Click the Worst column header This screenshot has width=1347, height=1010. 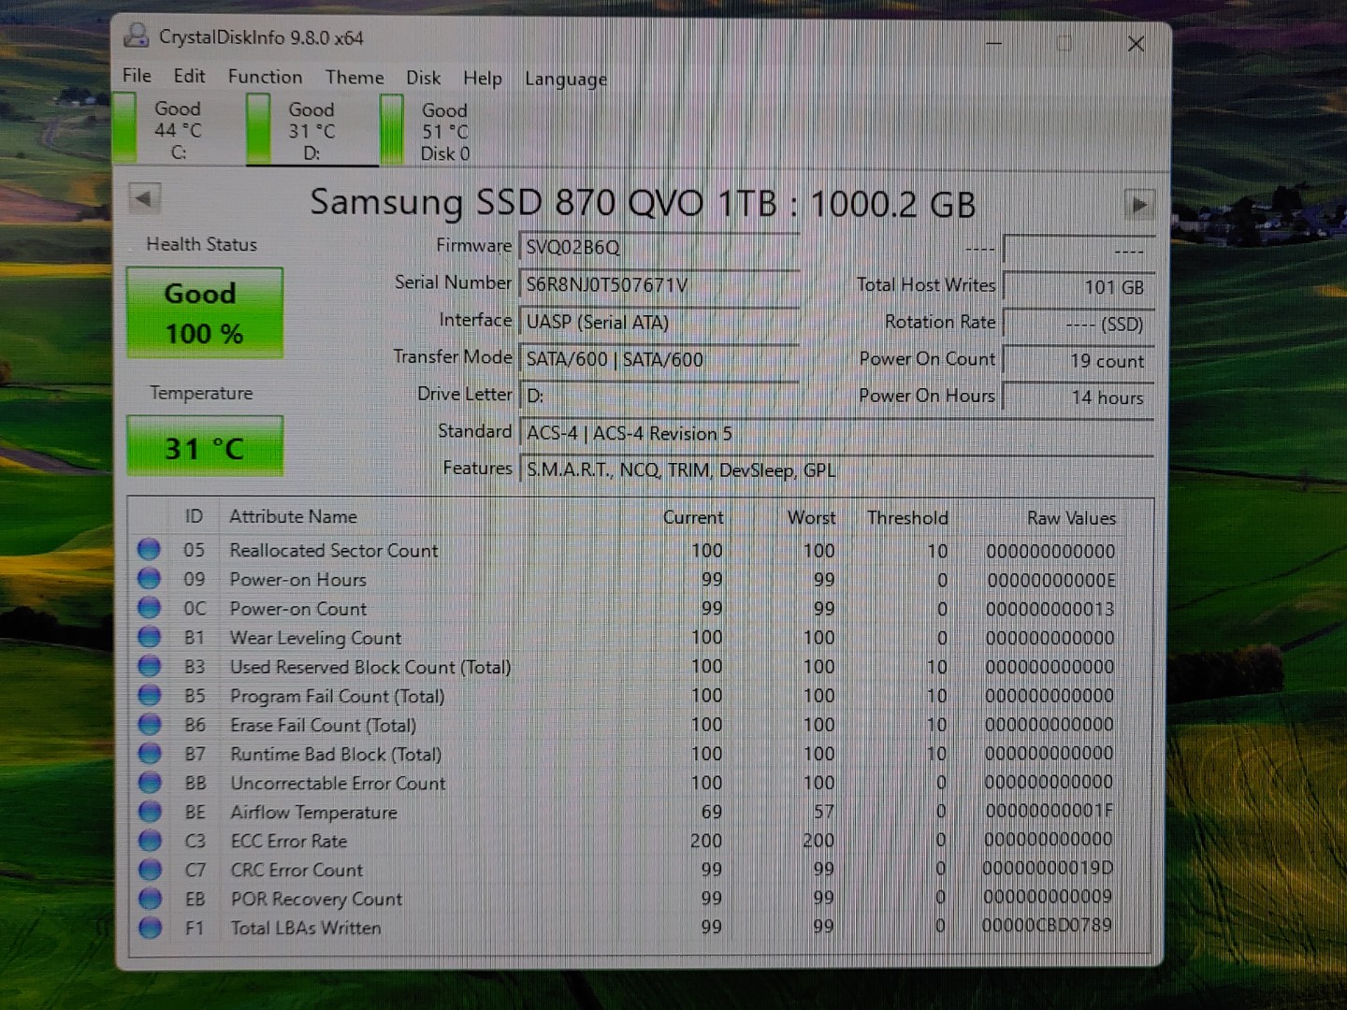click(811, 517)
